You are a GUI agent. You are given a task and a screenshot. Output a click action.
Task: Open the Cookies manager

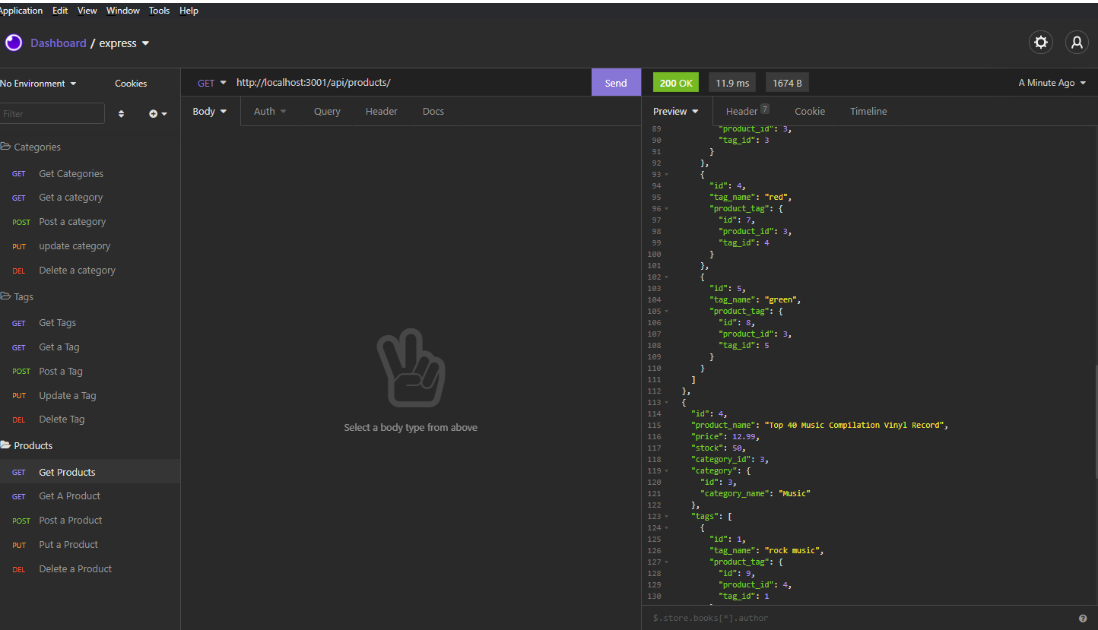[x=130, y=83]
